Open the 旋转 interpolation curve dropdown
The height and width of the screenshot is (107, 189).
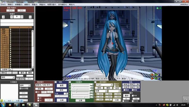click(x=25, y=85)
